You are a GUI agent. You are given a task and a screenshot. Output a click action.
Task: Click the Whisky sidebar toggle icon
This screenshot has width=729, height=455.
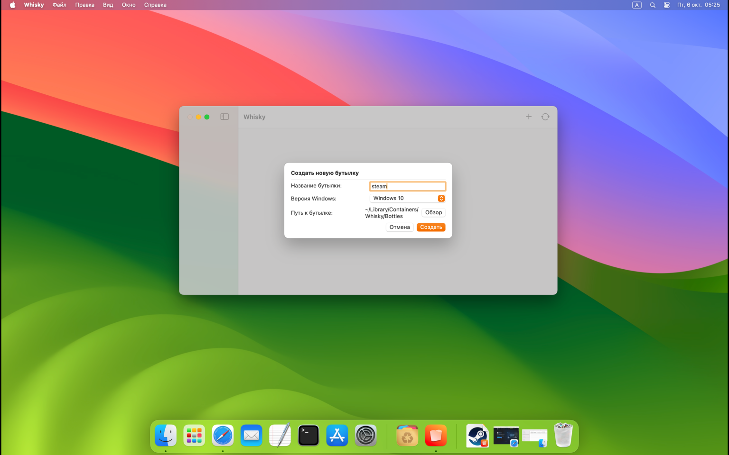click(x=224, y=117)
